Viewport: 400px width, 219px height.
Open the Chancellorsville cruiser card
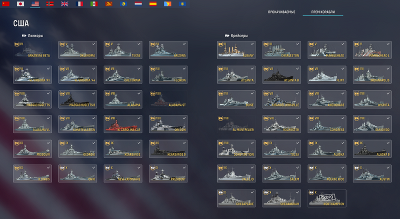281,99
